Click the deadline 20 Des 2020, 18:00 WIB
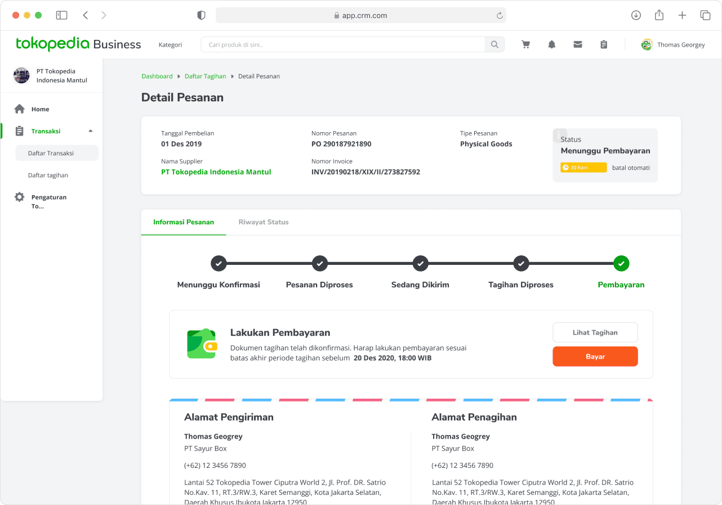Screen dimensions: 722x505 (393, 358)
